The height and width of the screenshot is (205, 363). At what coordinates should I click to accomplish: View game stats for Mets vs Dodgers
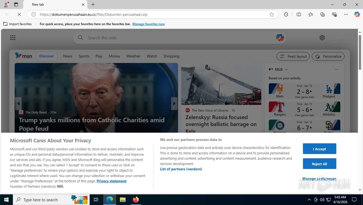pyautogui.click(x=304, y=97)
